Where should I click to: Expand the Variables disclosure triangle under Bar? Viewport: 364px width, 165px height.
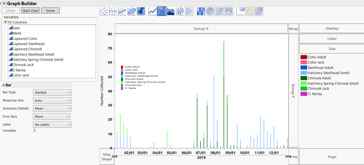[35, 130]
